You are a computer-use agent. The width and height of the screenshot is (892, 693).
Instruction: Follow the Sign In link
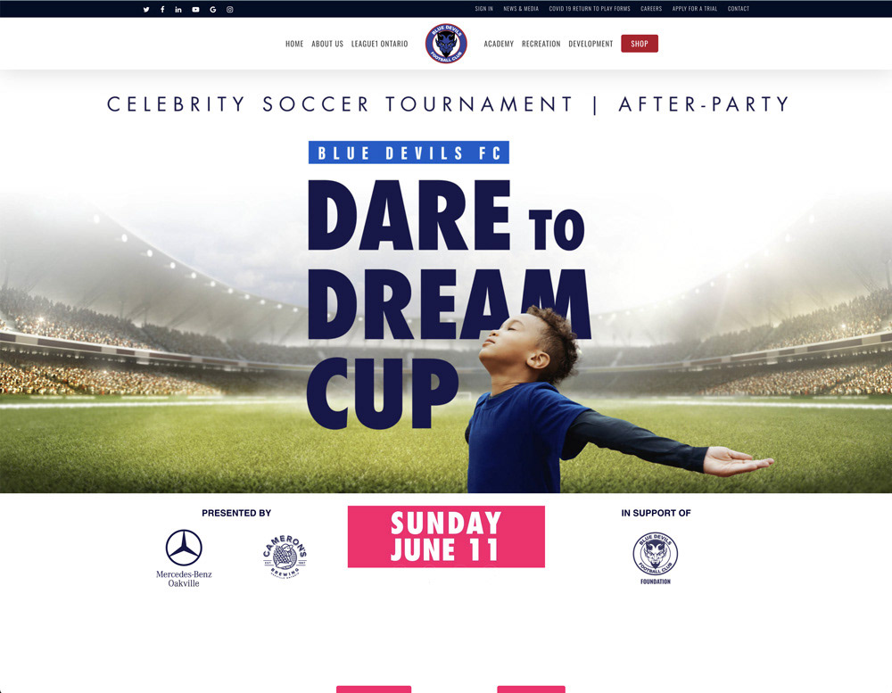(x=484, y=9)
